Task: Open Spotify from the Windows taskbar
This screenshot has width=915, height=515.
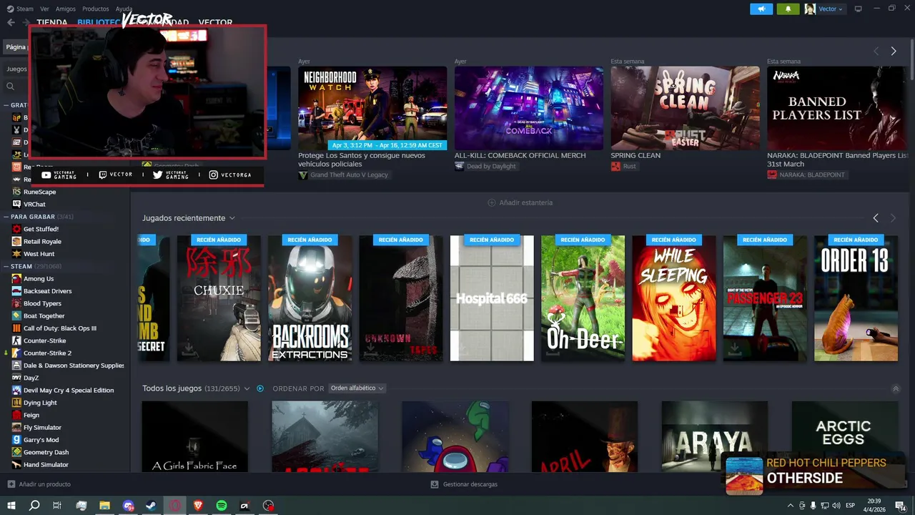Action: tap(222, 506)
